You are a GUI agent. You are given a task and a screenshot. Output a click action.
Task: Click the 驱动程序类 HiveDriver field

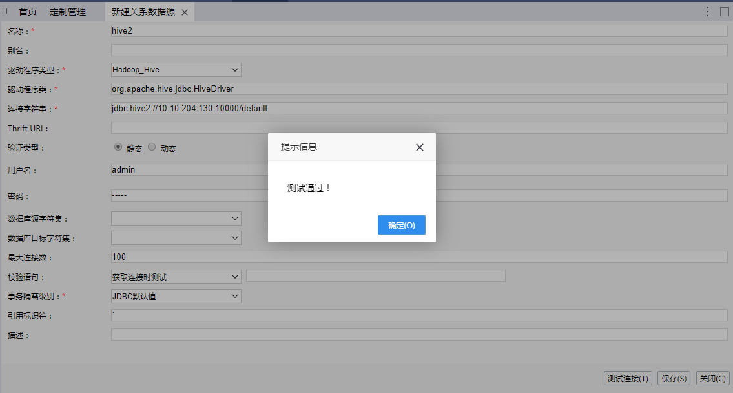point(419,89)
